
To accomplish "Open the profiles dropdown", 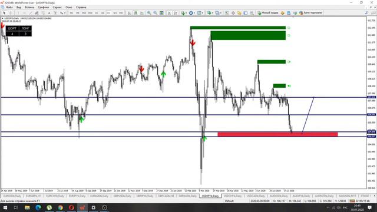I will 219,13.
